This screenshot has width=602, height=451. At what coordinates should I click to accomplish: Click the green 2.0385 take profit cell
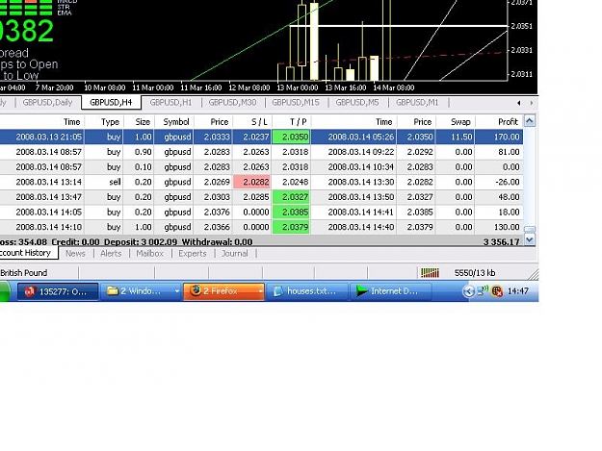click(292, 212)
